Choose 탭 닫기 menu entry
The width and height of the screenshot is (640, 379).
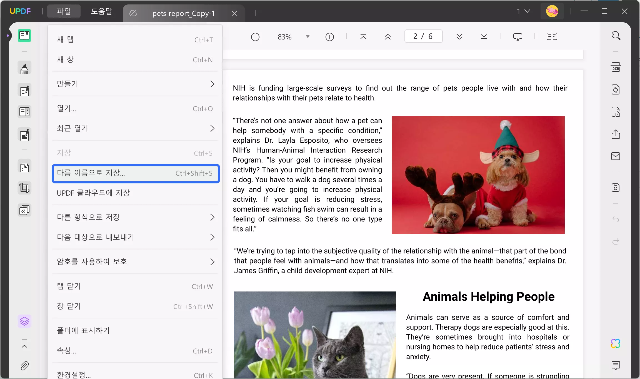coord(135,286)
